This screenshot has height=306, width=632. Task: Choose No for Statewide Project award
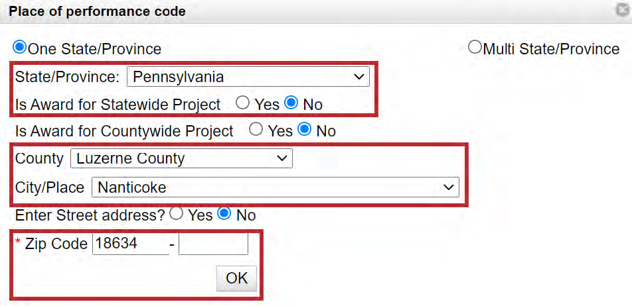(291, 103)
